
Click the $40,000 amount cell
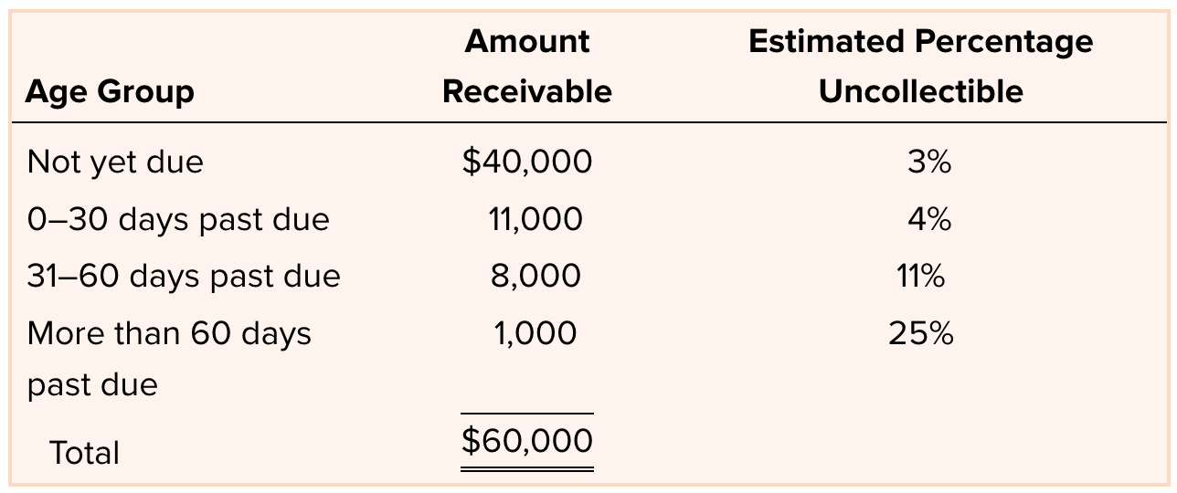[x=527, y=162]
